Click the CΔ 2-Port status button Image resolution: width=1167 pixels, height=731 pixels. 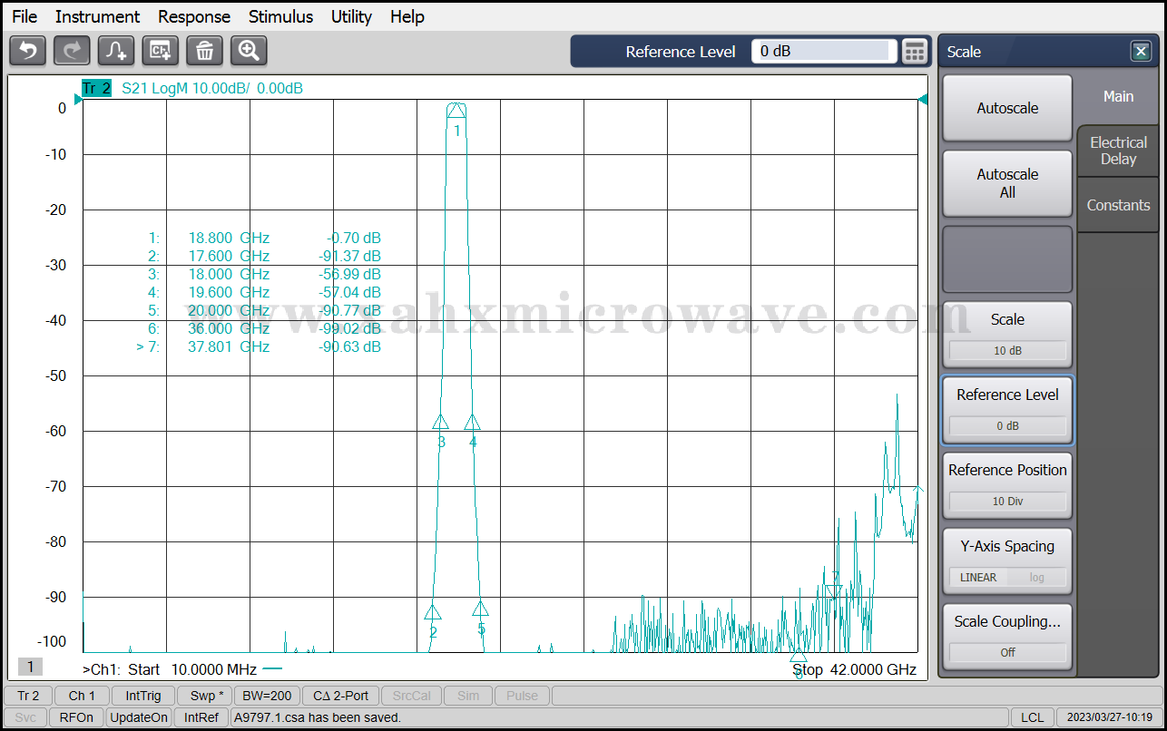point(340,696)
